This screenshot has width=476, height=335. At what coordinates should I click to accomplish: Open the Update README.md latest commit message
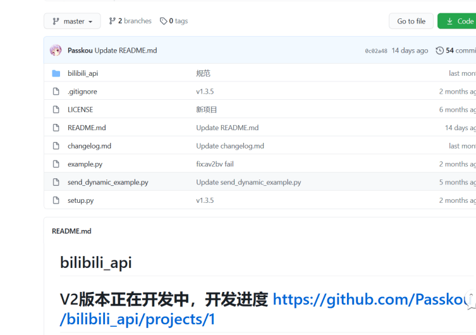click(x=126, y=51)
